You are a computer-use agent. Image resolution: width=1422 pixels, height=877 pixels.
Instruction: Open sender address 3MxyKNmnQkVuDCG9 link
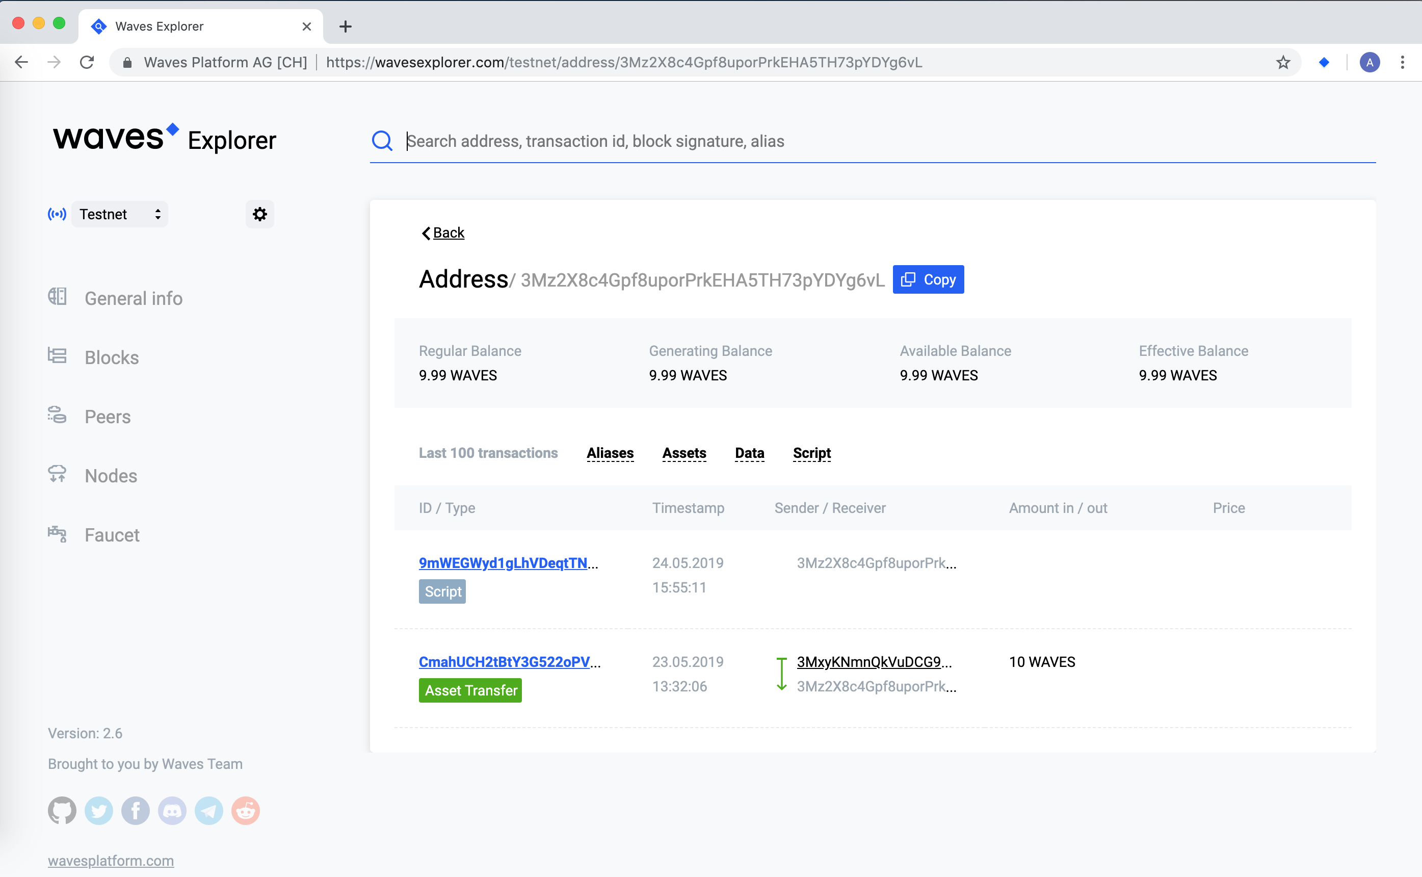point(869,662)
